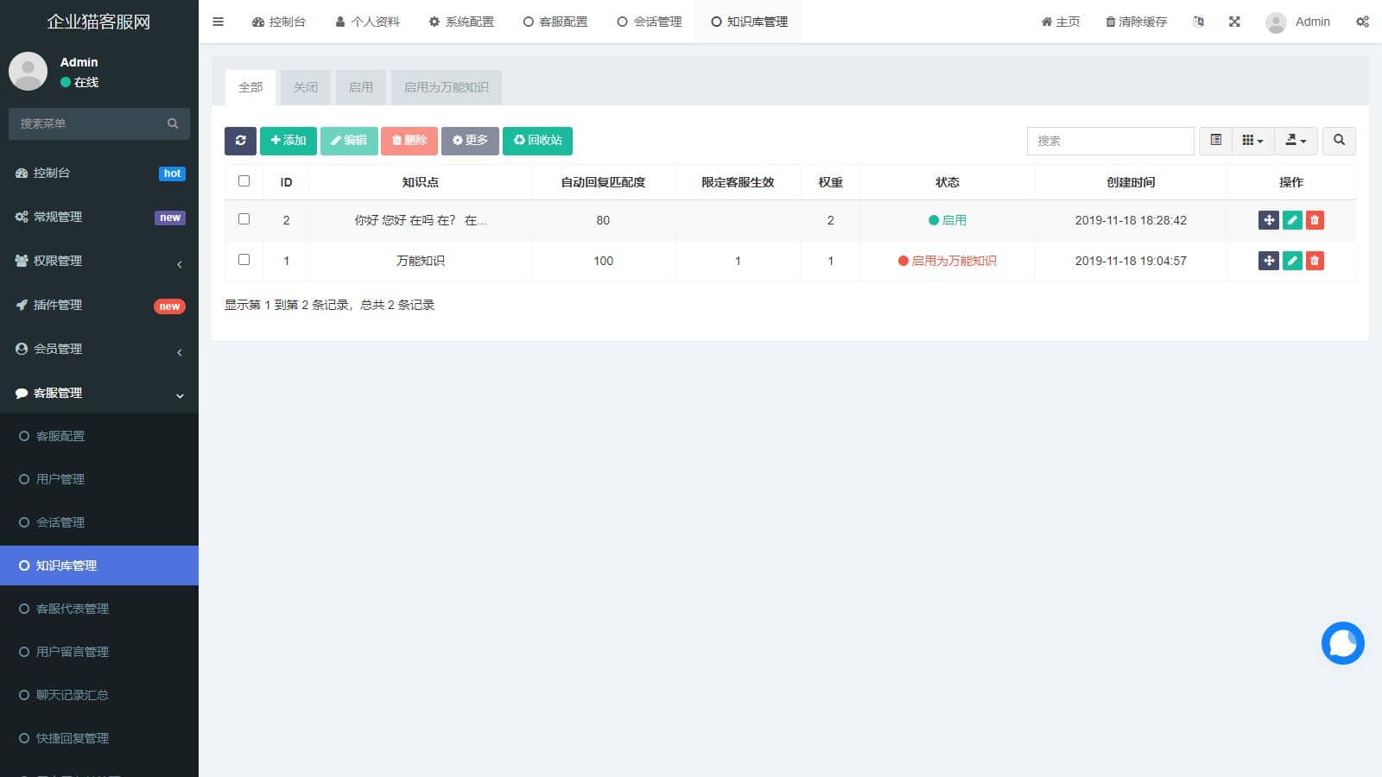Click the drag-move icon for row ID 2
The width and height of the screenshot is (1382, 777).
(1268, 220)
